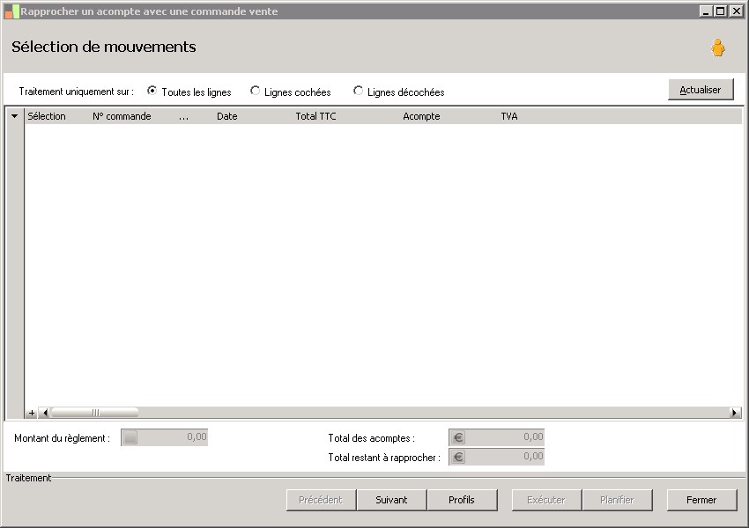Image resolution: width=749 pixels, height=528 pixels.
Task: Open the Profils button
Action: click(x=462, y=500)
